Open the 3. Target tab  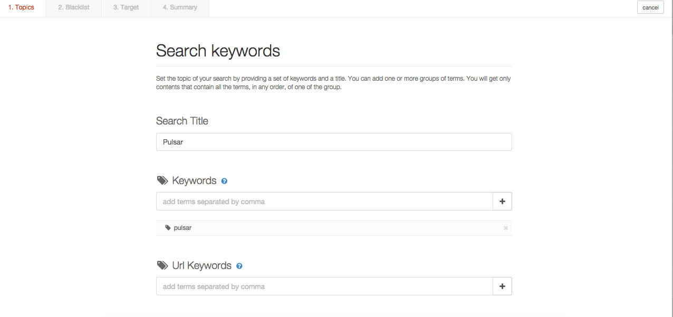pyautogui.click(x=126, y=8)
